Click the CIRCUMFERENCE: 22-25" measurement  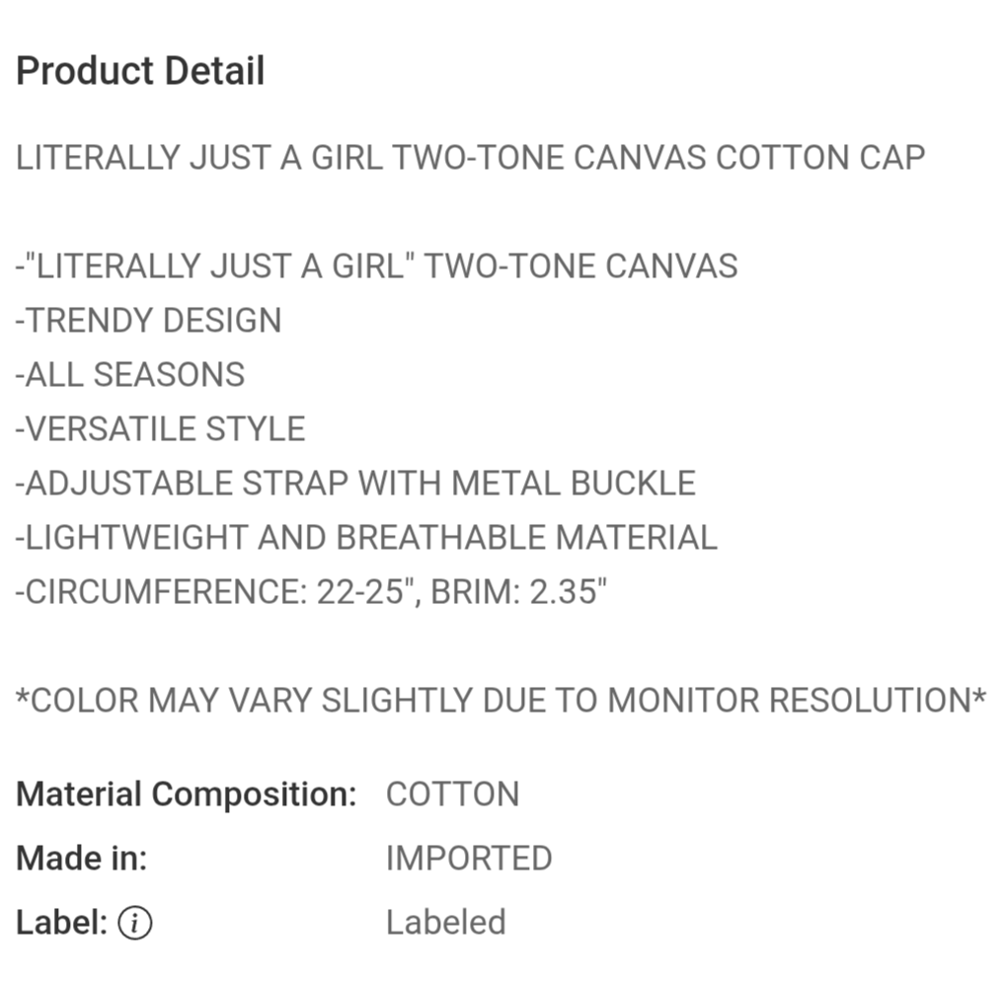tap(211, 592)
